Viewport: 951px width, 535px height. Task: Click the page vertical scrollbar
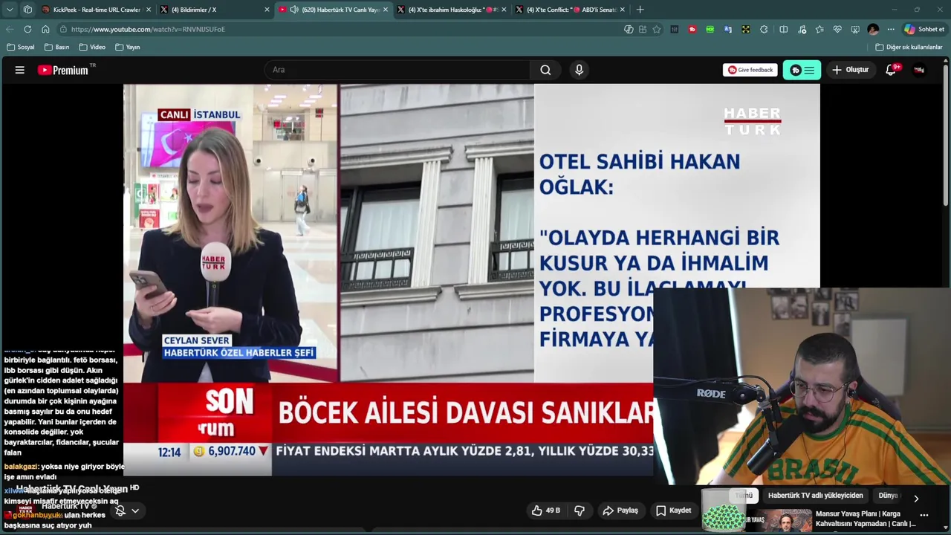pyautogui.click(x=947, y=134)
